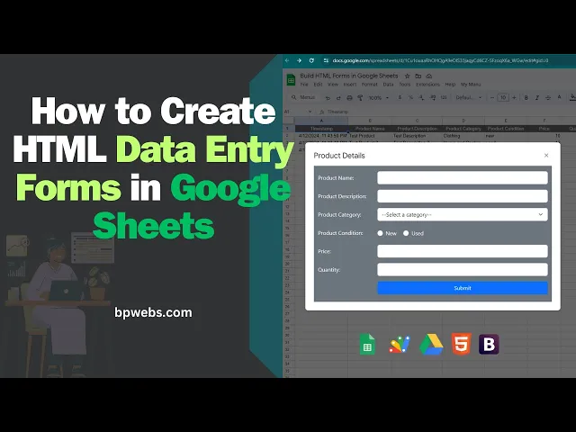Search the menus with magnifier icon

tap(294, 98)
